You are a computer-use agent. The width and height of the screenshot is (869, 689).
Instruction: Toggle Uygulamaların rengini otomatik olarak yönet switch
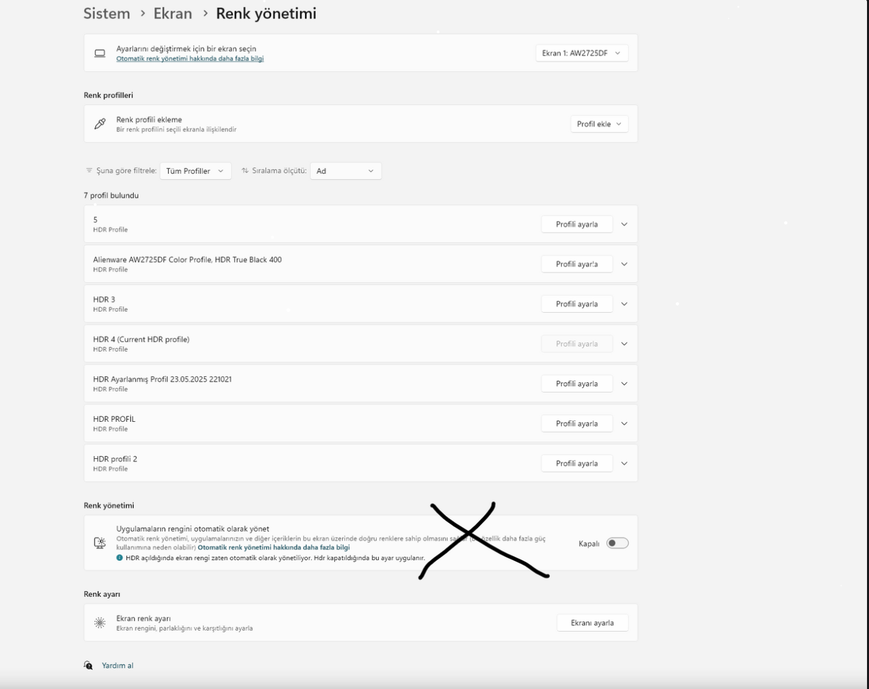617,543
